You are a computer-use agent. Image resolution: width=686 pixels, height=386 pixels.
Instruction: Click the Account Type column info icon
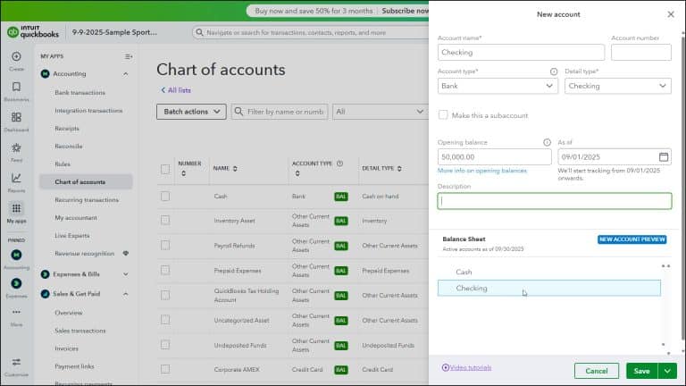[x=339, y=164]
